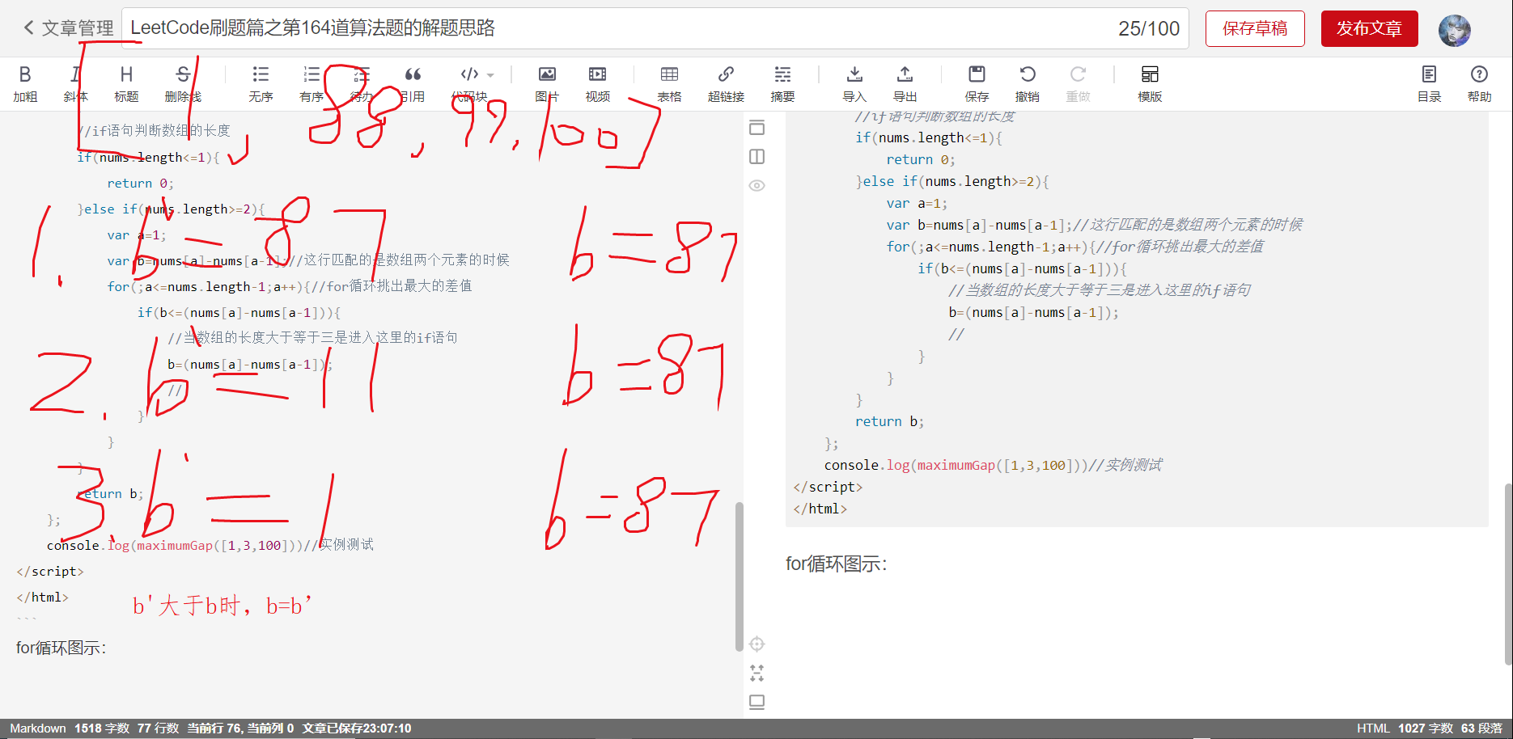
Task: Insert an unordered list (无序)
Action: [x=261, y=84]
